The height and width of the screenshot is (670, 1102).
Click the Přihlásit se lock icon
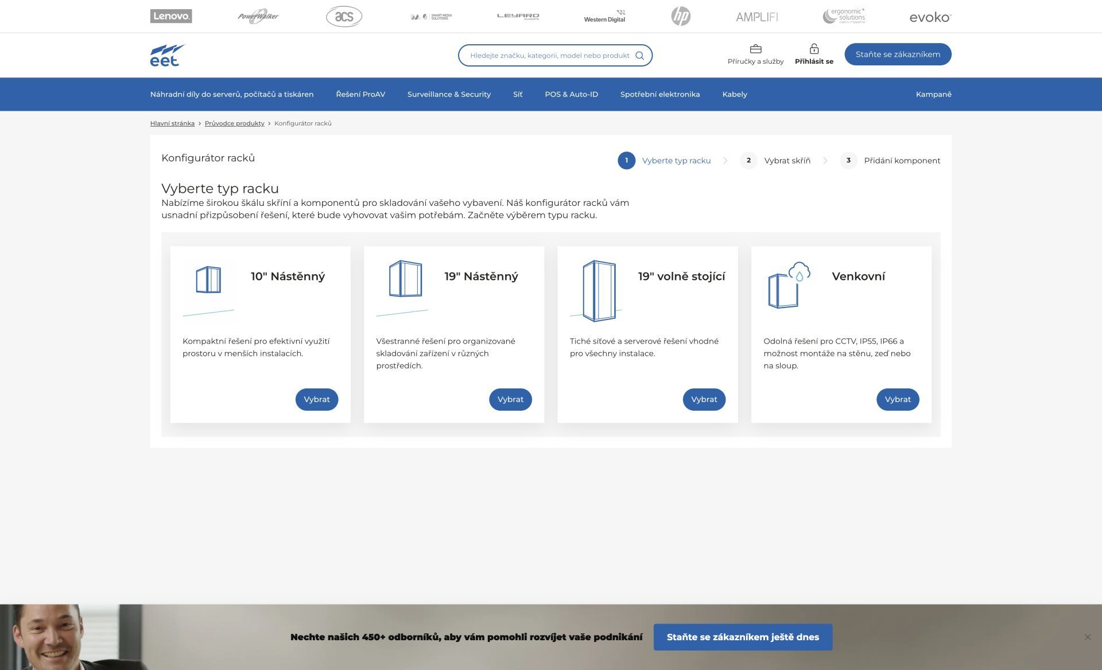(814, 49)
